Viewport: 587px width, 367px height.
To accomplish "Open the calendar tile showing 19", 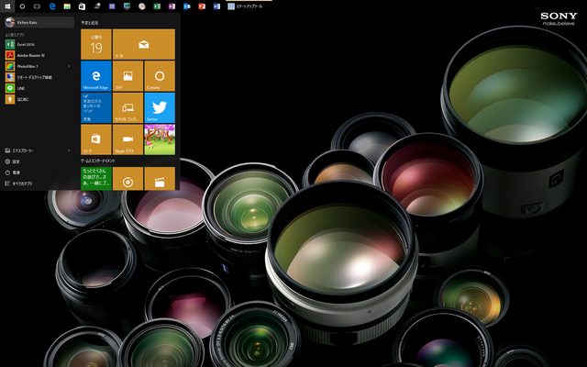I will click(x=96, y=44).
